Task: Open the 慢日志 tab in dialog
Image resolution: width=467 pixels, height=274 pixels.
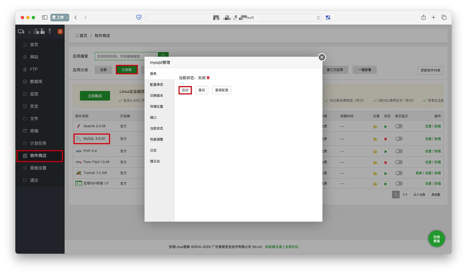Action: [155, 161]
